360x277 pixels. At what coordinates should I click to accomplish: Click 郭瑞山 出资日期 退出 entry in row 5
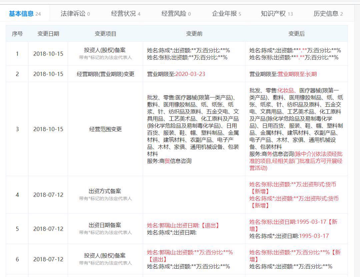(x=183, y=225)
